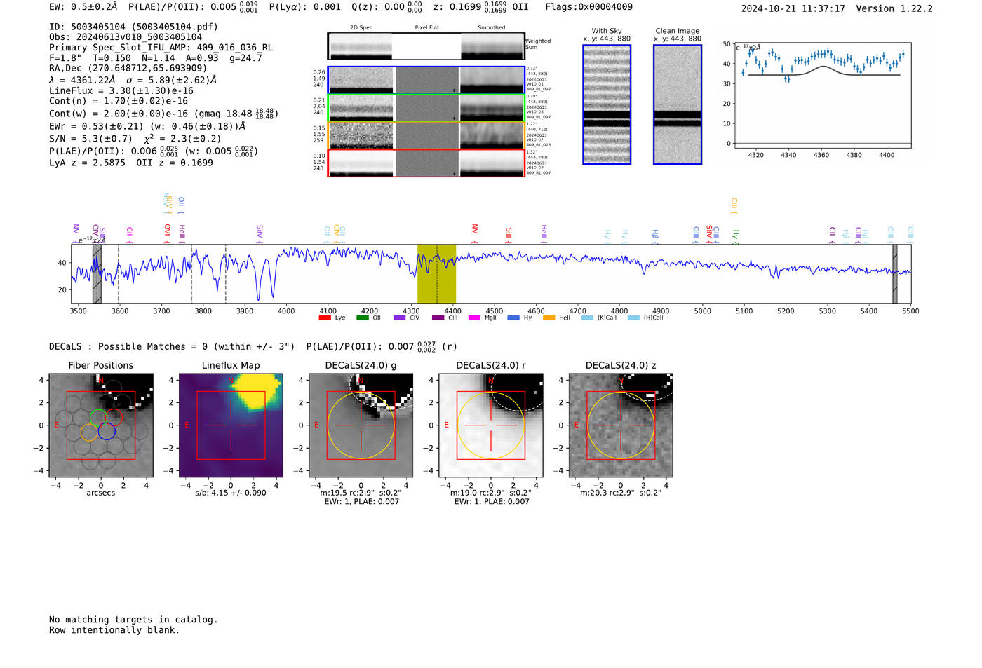Click the Lyα red legend swatch
This screenshot has width=982, height=668.
[324, 318]
